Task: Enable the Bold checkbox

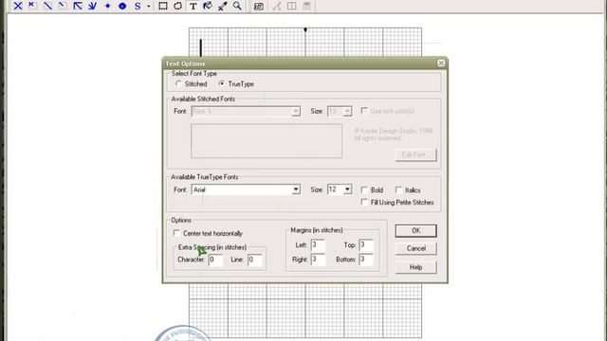Action: point(364,189)
